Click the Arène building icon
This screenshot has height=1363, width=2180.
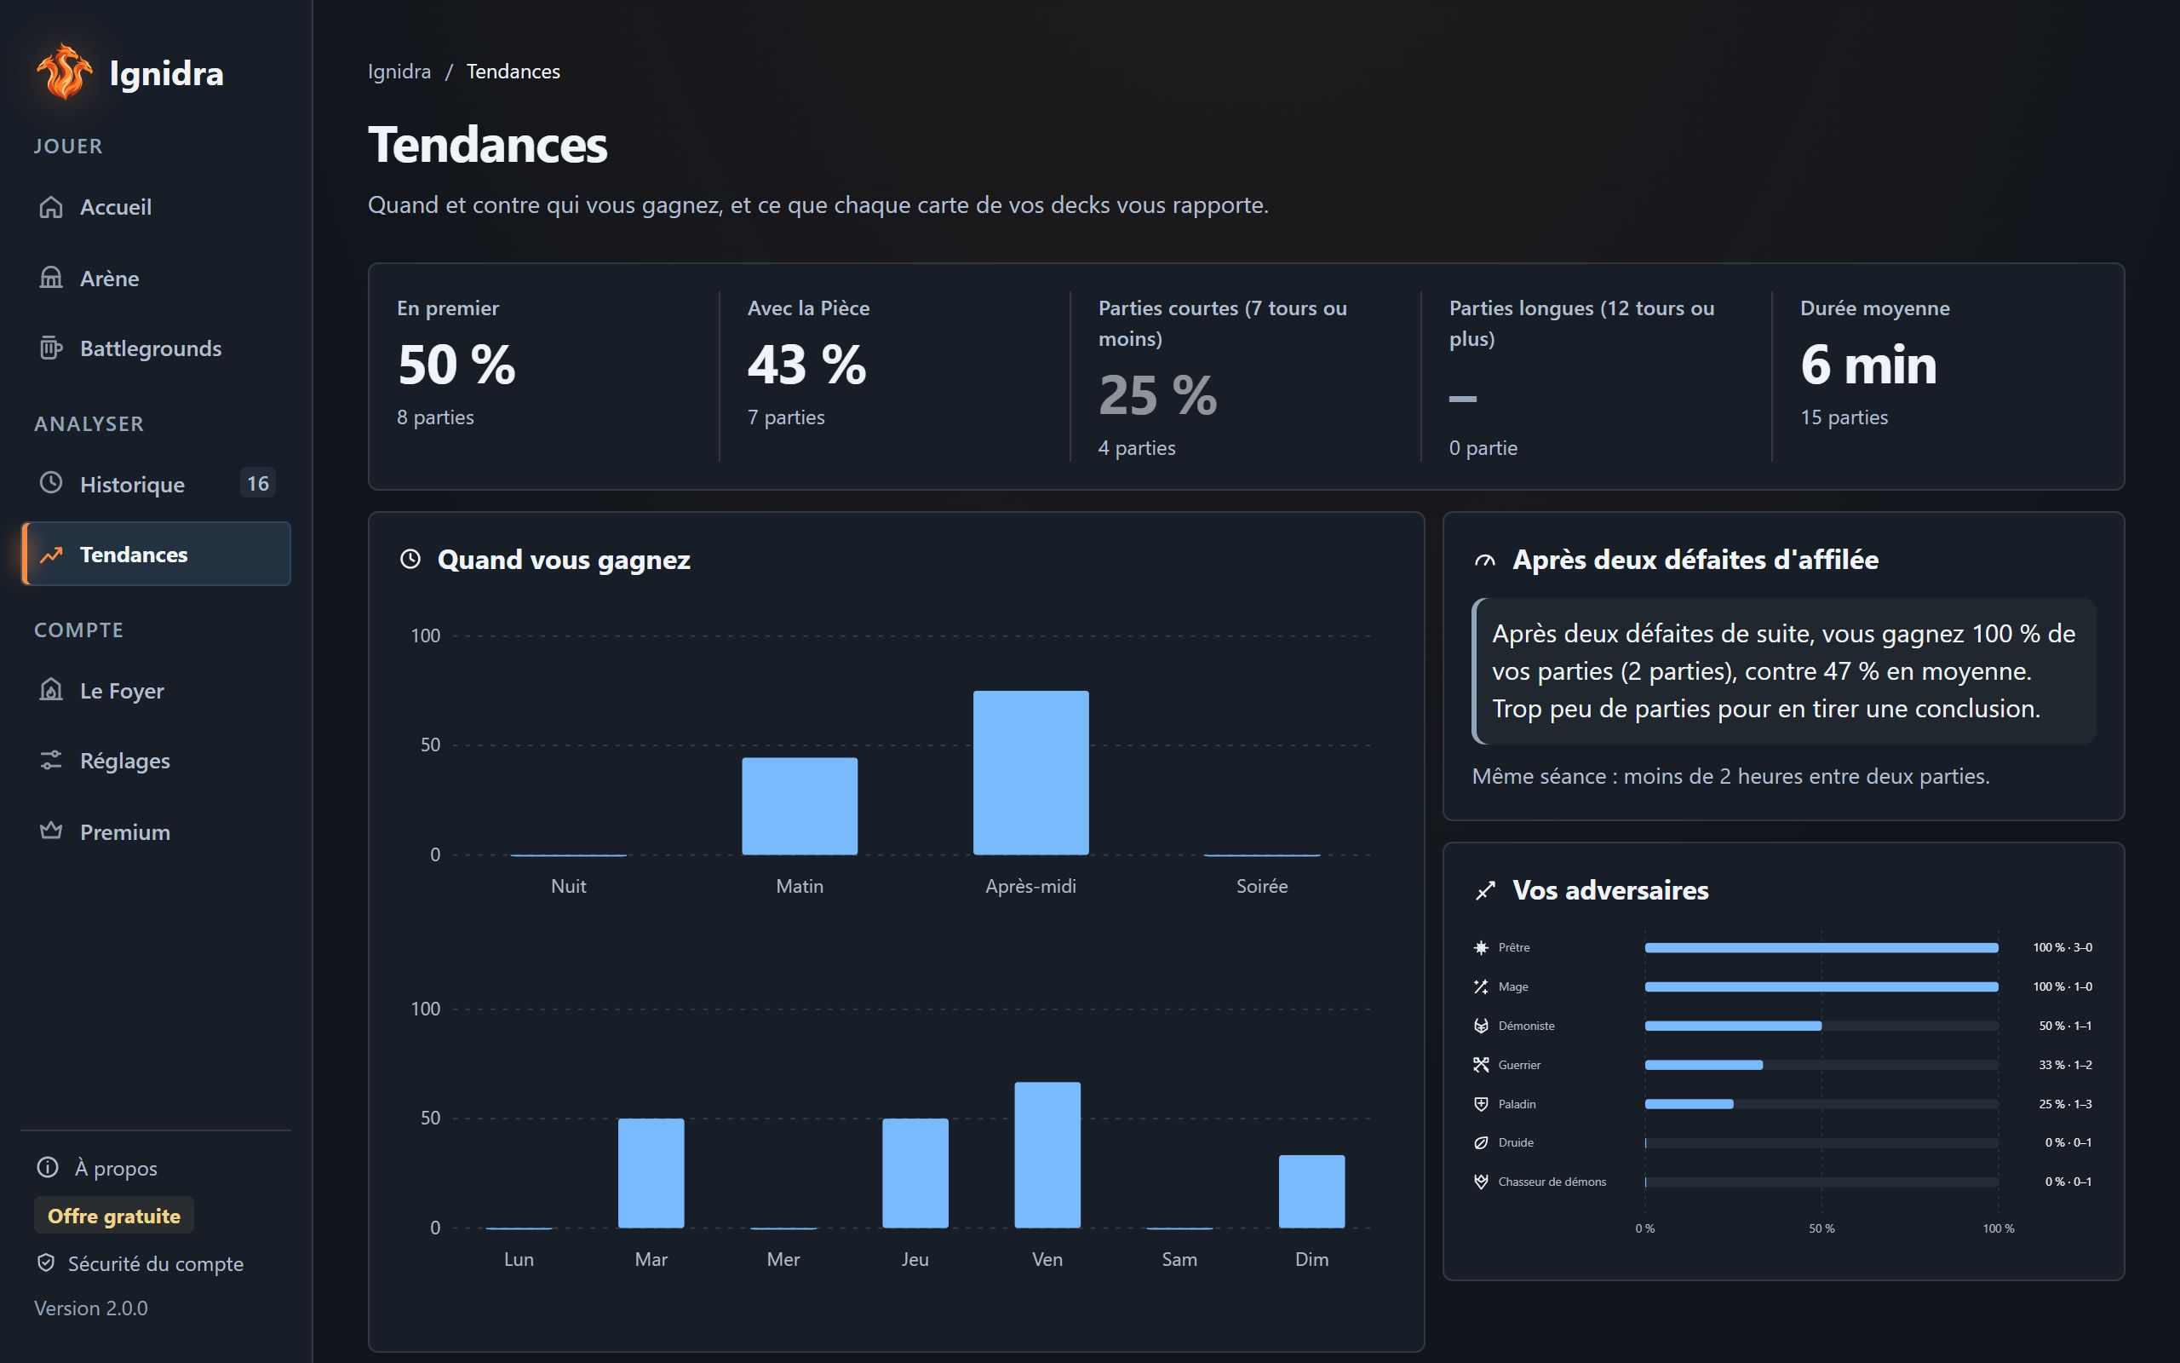51,278
